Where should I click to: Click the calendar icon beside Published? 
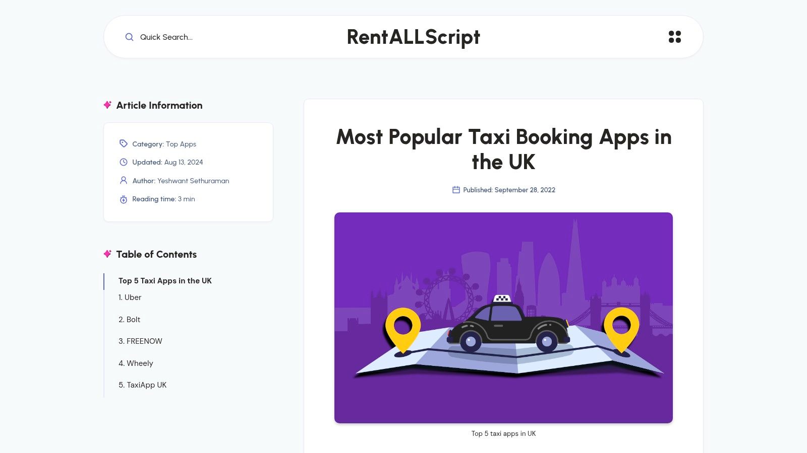click(456, 190)
